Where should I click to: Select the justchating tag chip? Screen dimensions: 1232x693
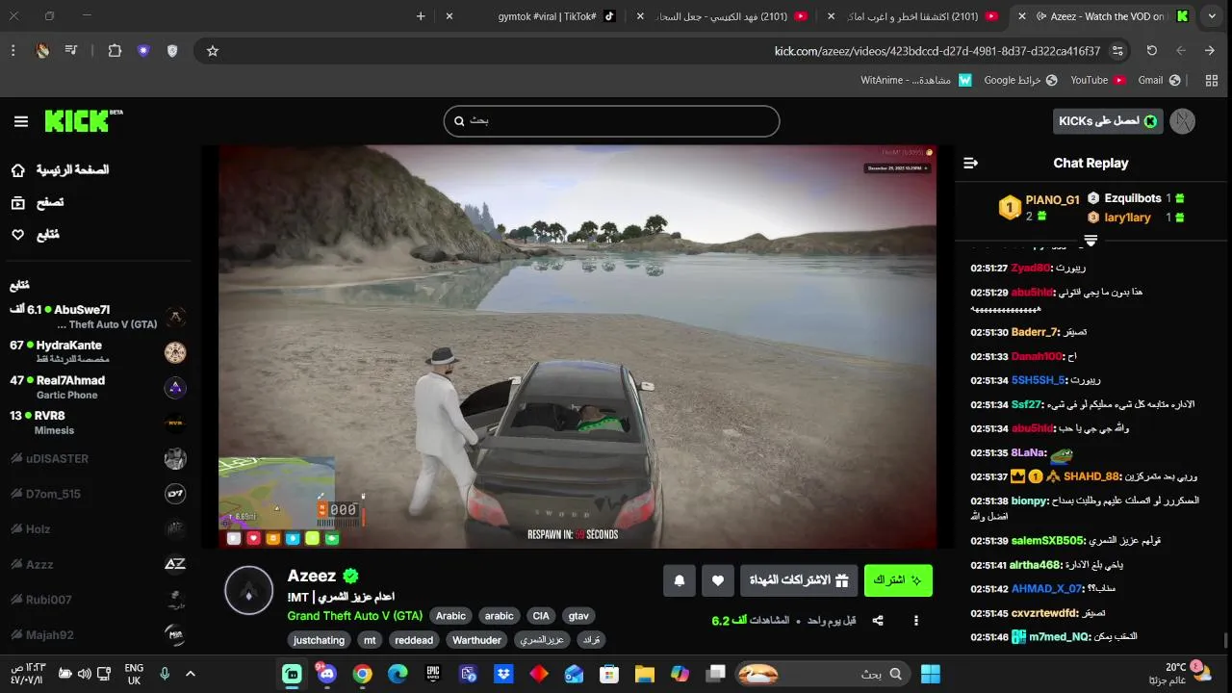pyautogui.click(x=320, y=640)
